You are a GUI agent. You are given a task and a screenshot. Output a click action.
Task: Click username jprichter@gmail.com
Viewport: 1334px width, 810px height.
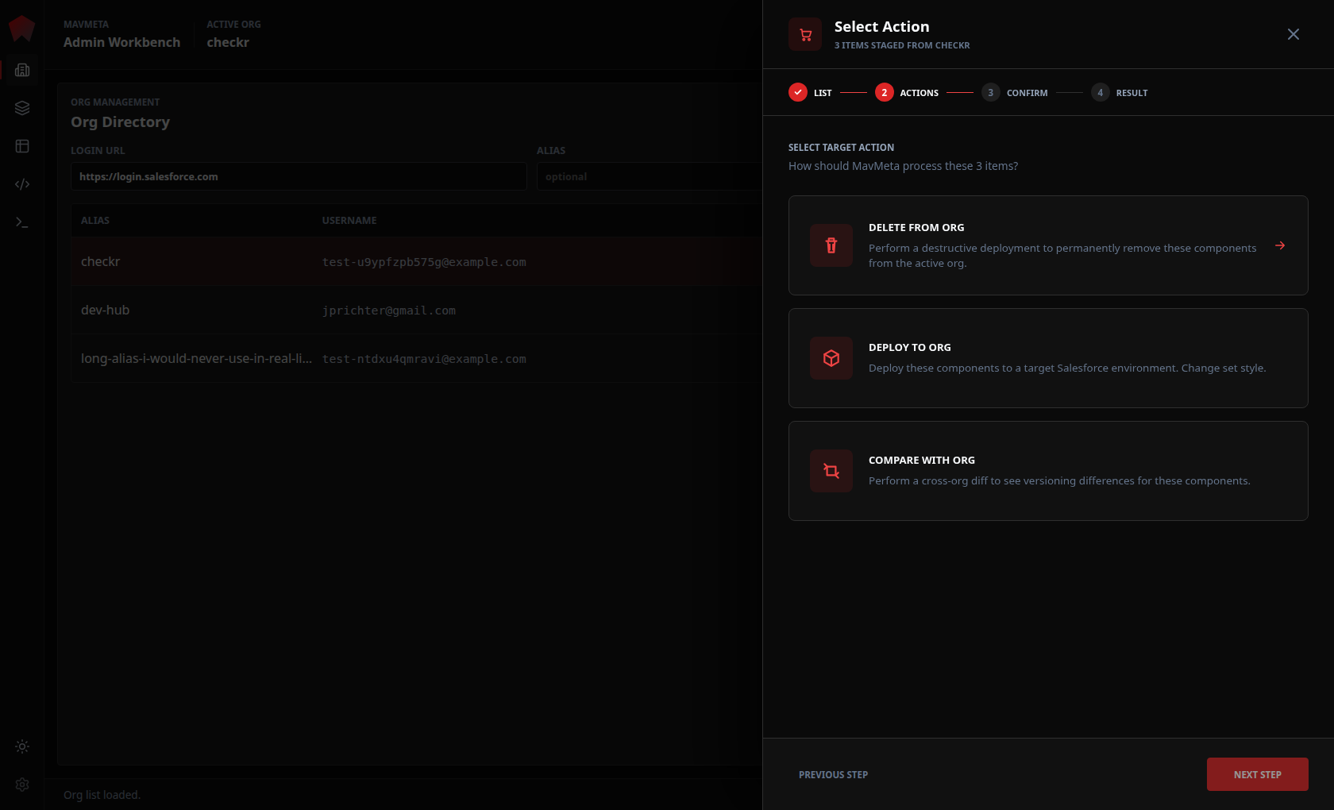coord(389,310)
